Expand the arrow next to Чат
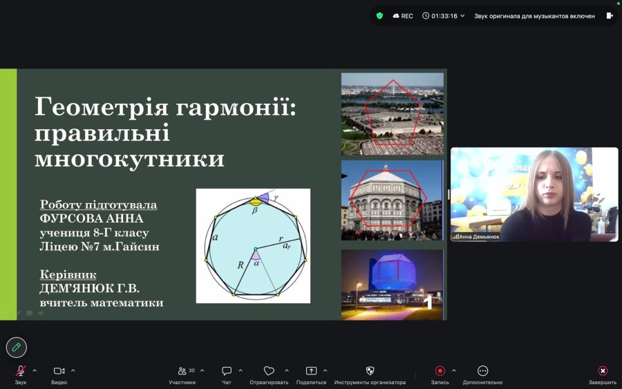The image size is (622, 389). (241, 371)
